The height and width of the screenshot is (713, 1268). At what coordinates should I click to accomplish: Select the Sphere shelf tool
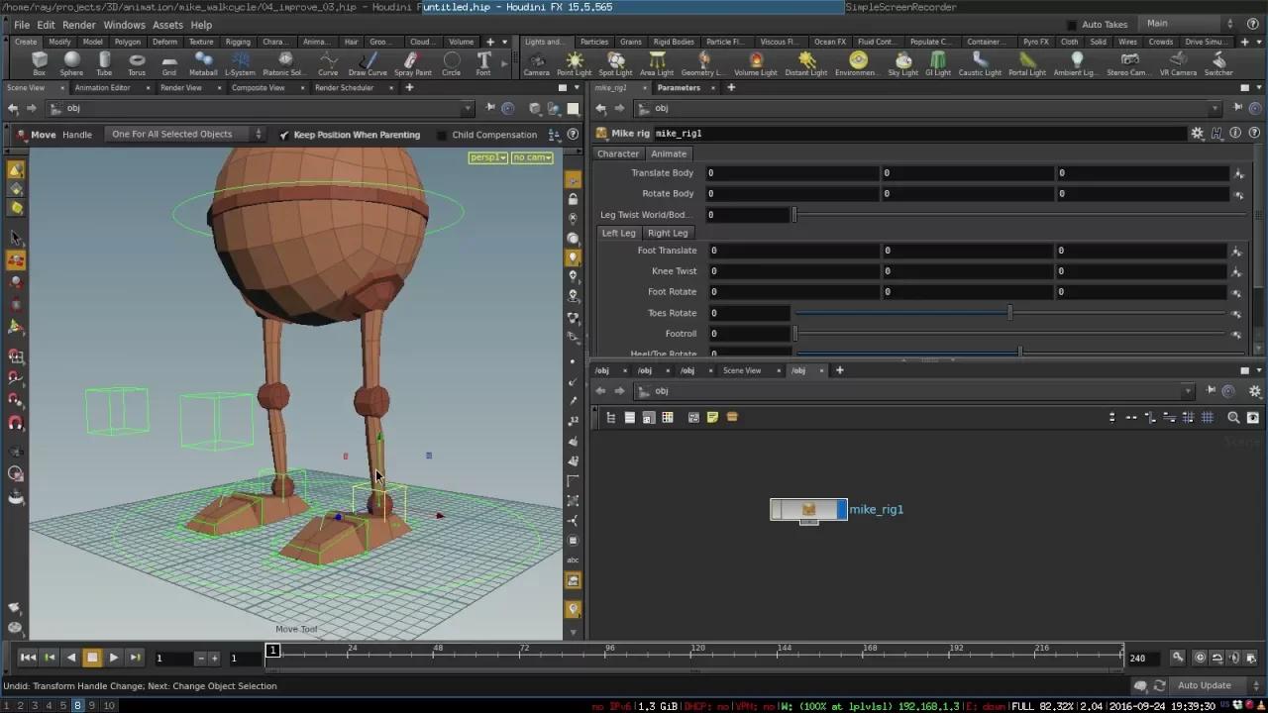coord(71,64)
